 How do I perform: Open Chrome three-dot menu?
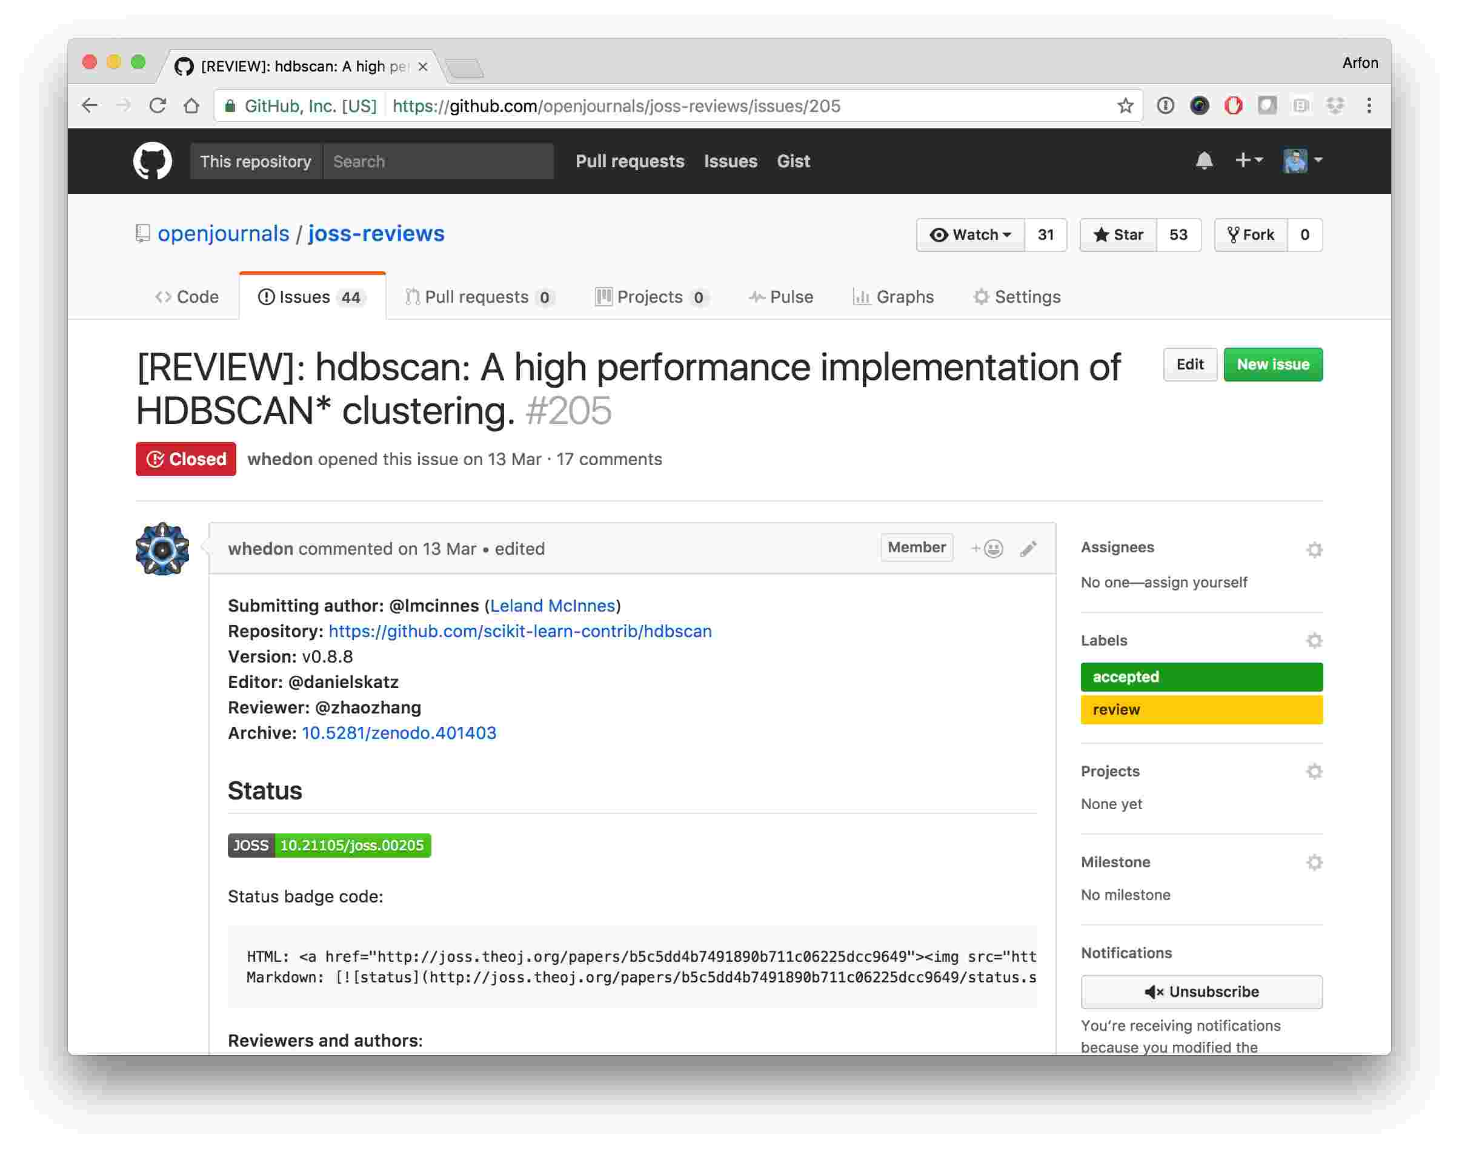coord(1369,106)
